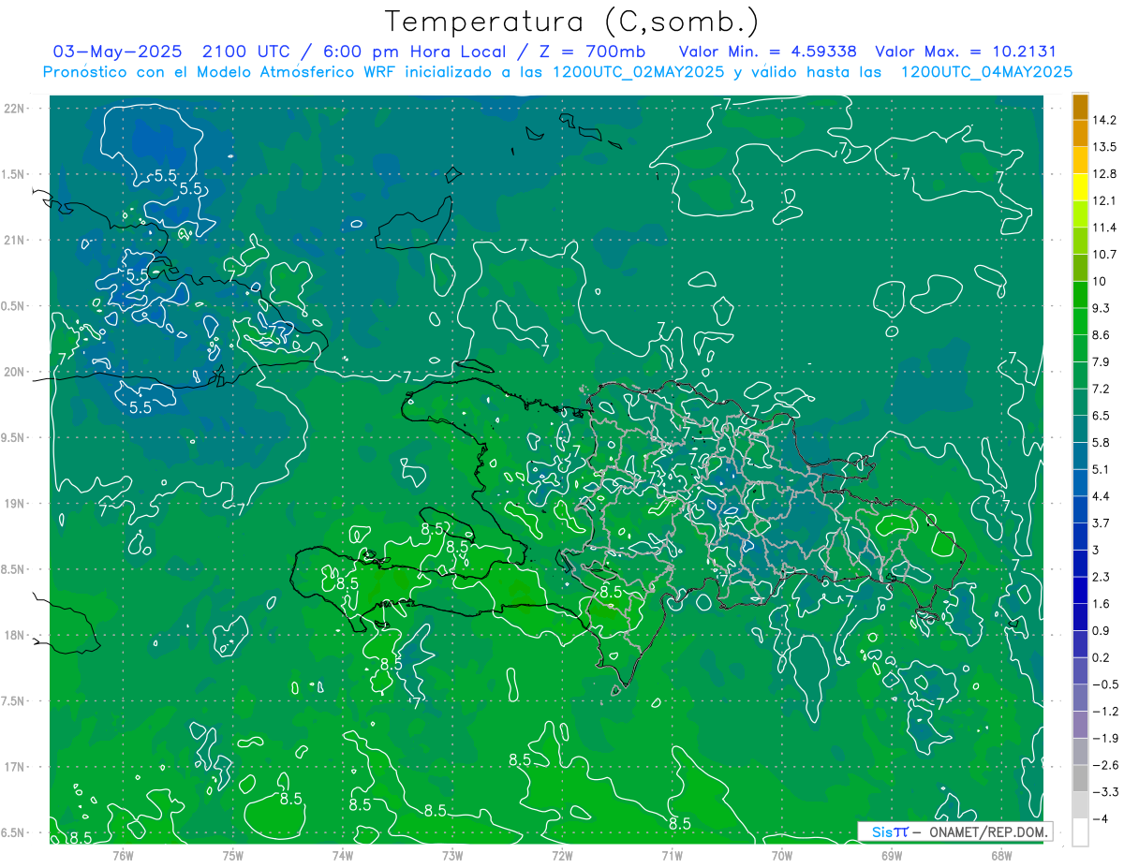
Task: Click the "9.3" color scale label
Action: click(x=1102, y=308)
